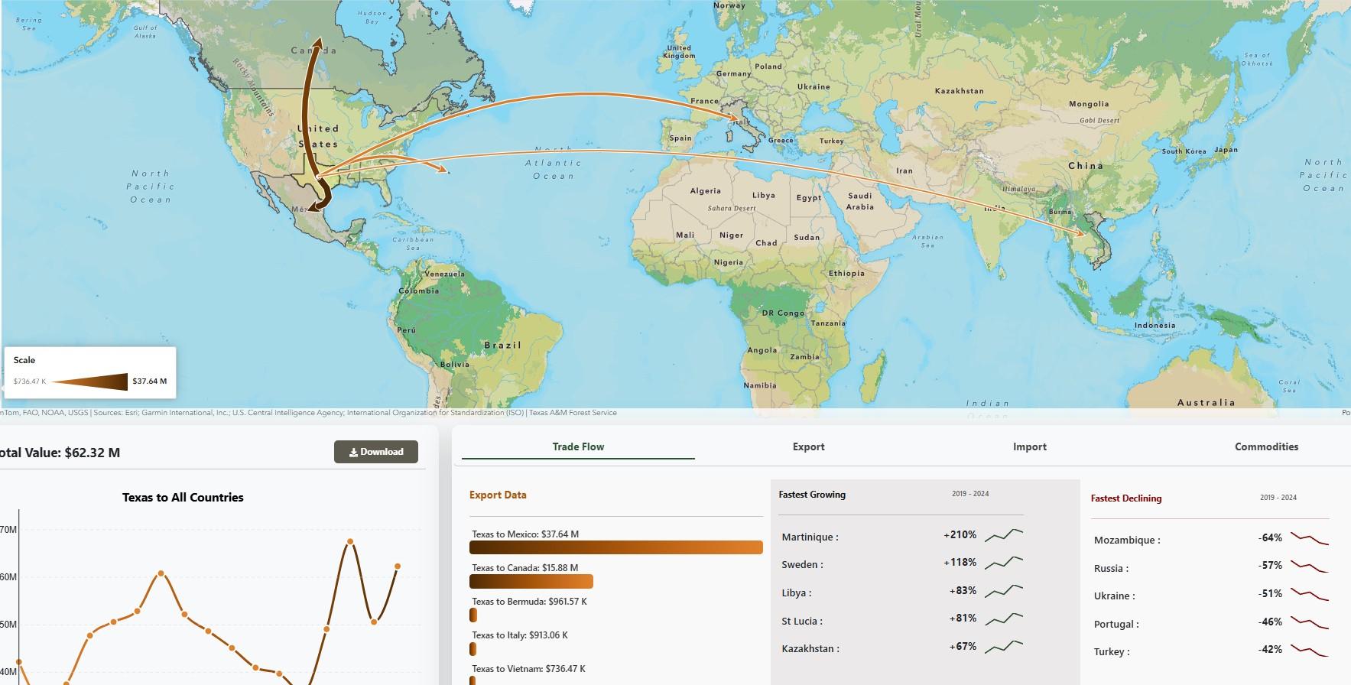Click the highest peak point on line chart
Image resolution: width=1351 pixels, height=685 pixels.
click(x=350, y=541)
